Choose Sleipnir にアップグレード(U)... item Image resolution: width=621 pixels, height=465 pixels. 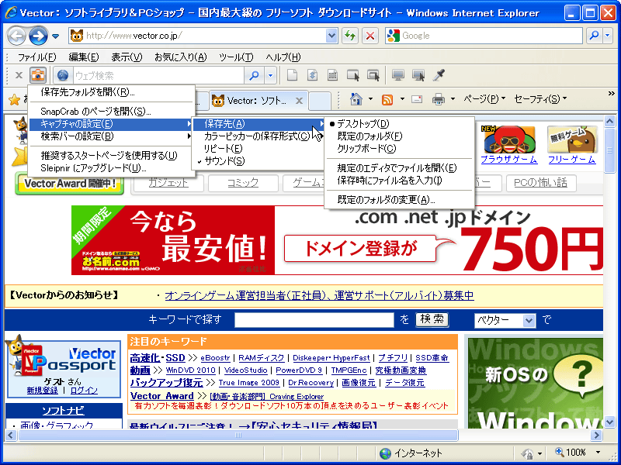111,168
